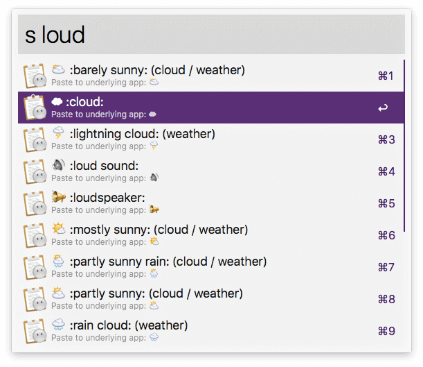
Task: Click the return arrow on cloud row
Action: 383,108
